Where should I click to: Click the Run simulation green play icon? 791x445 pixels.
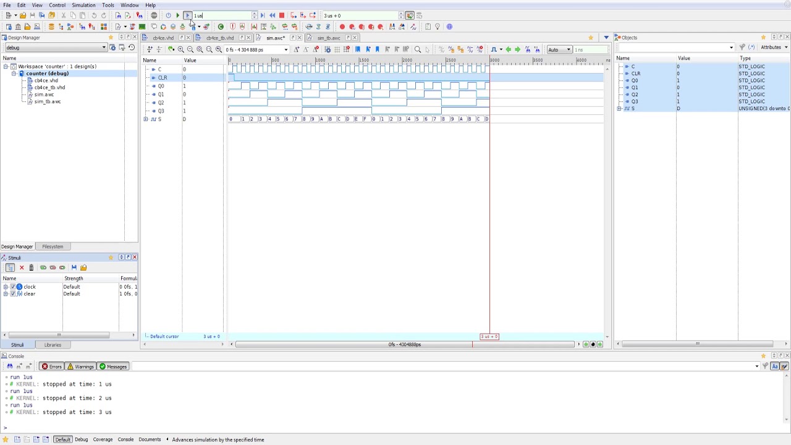tap(177, 15)
